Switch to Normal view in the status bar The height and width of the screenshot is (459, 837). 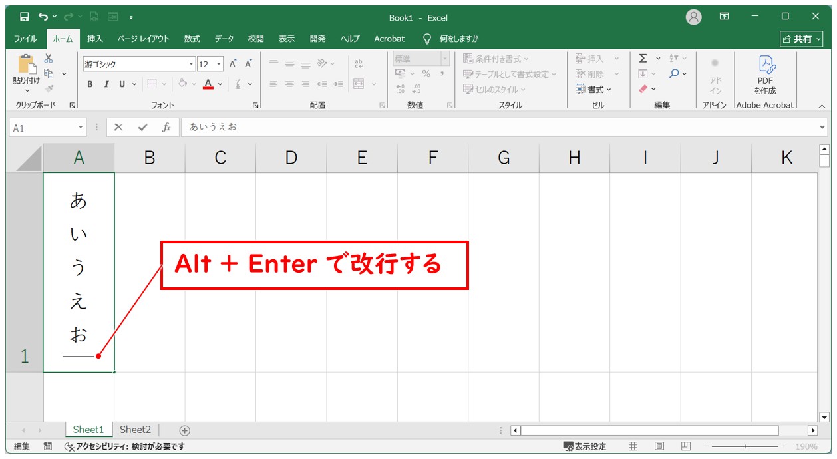click(633, 446)
